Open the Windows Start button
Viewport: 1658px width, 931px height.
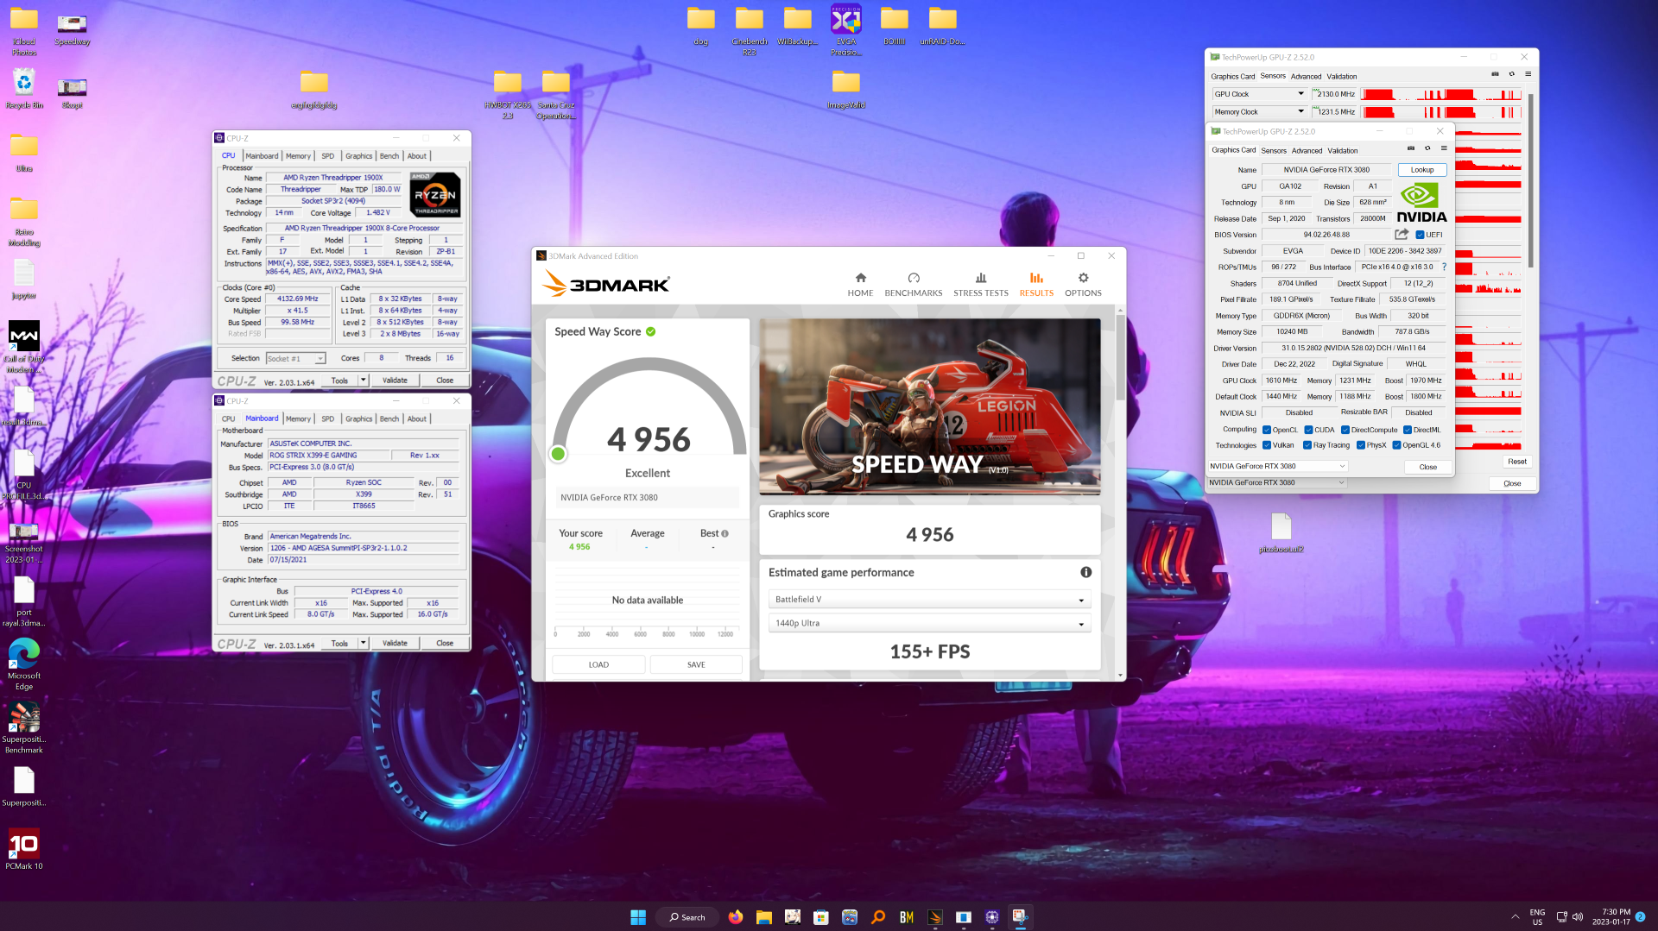coord(638,917)
